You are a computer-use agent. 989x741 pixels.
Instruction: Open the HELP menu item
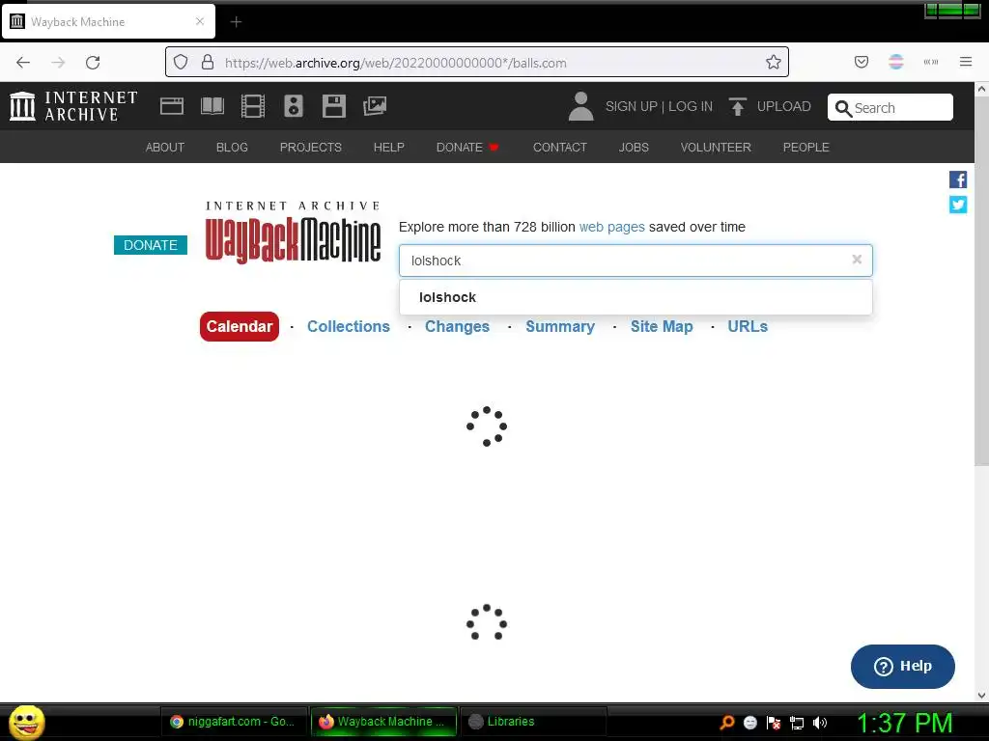[388, 147]
